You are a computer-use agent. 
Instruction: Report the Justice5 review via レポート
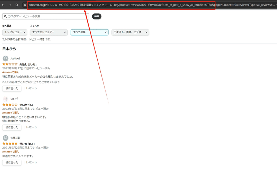32,88
